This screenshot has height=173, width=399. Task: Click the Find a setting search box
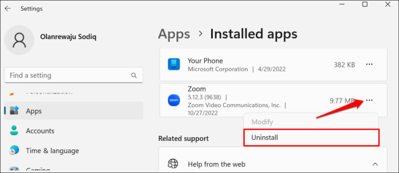(68, 75)
